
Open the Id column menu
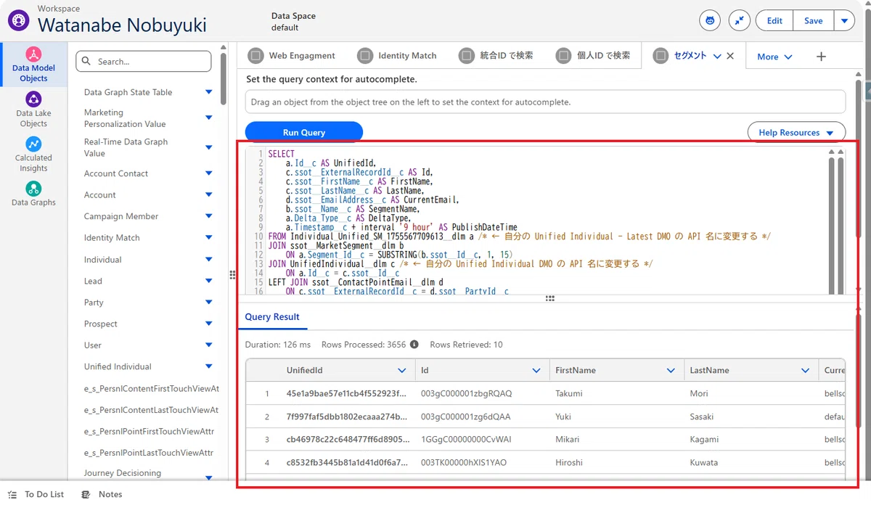536,371
